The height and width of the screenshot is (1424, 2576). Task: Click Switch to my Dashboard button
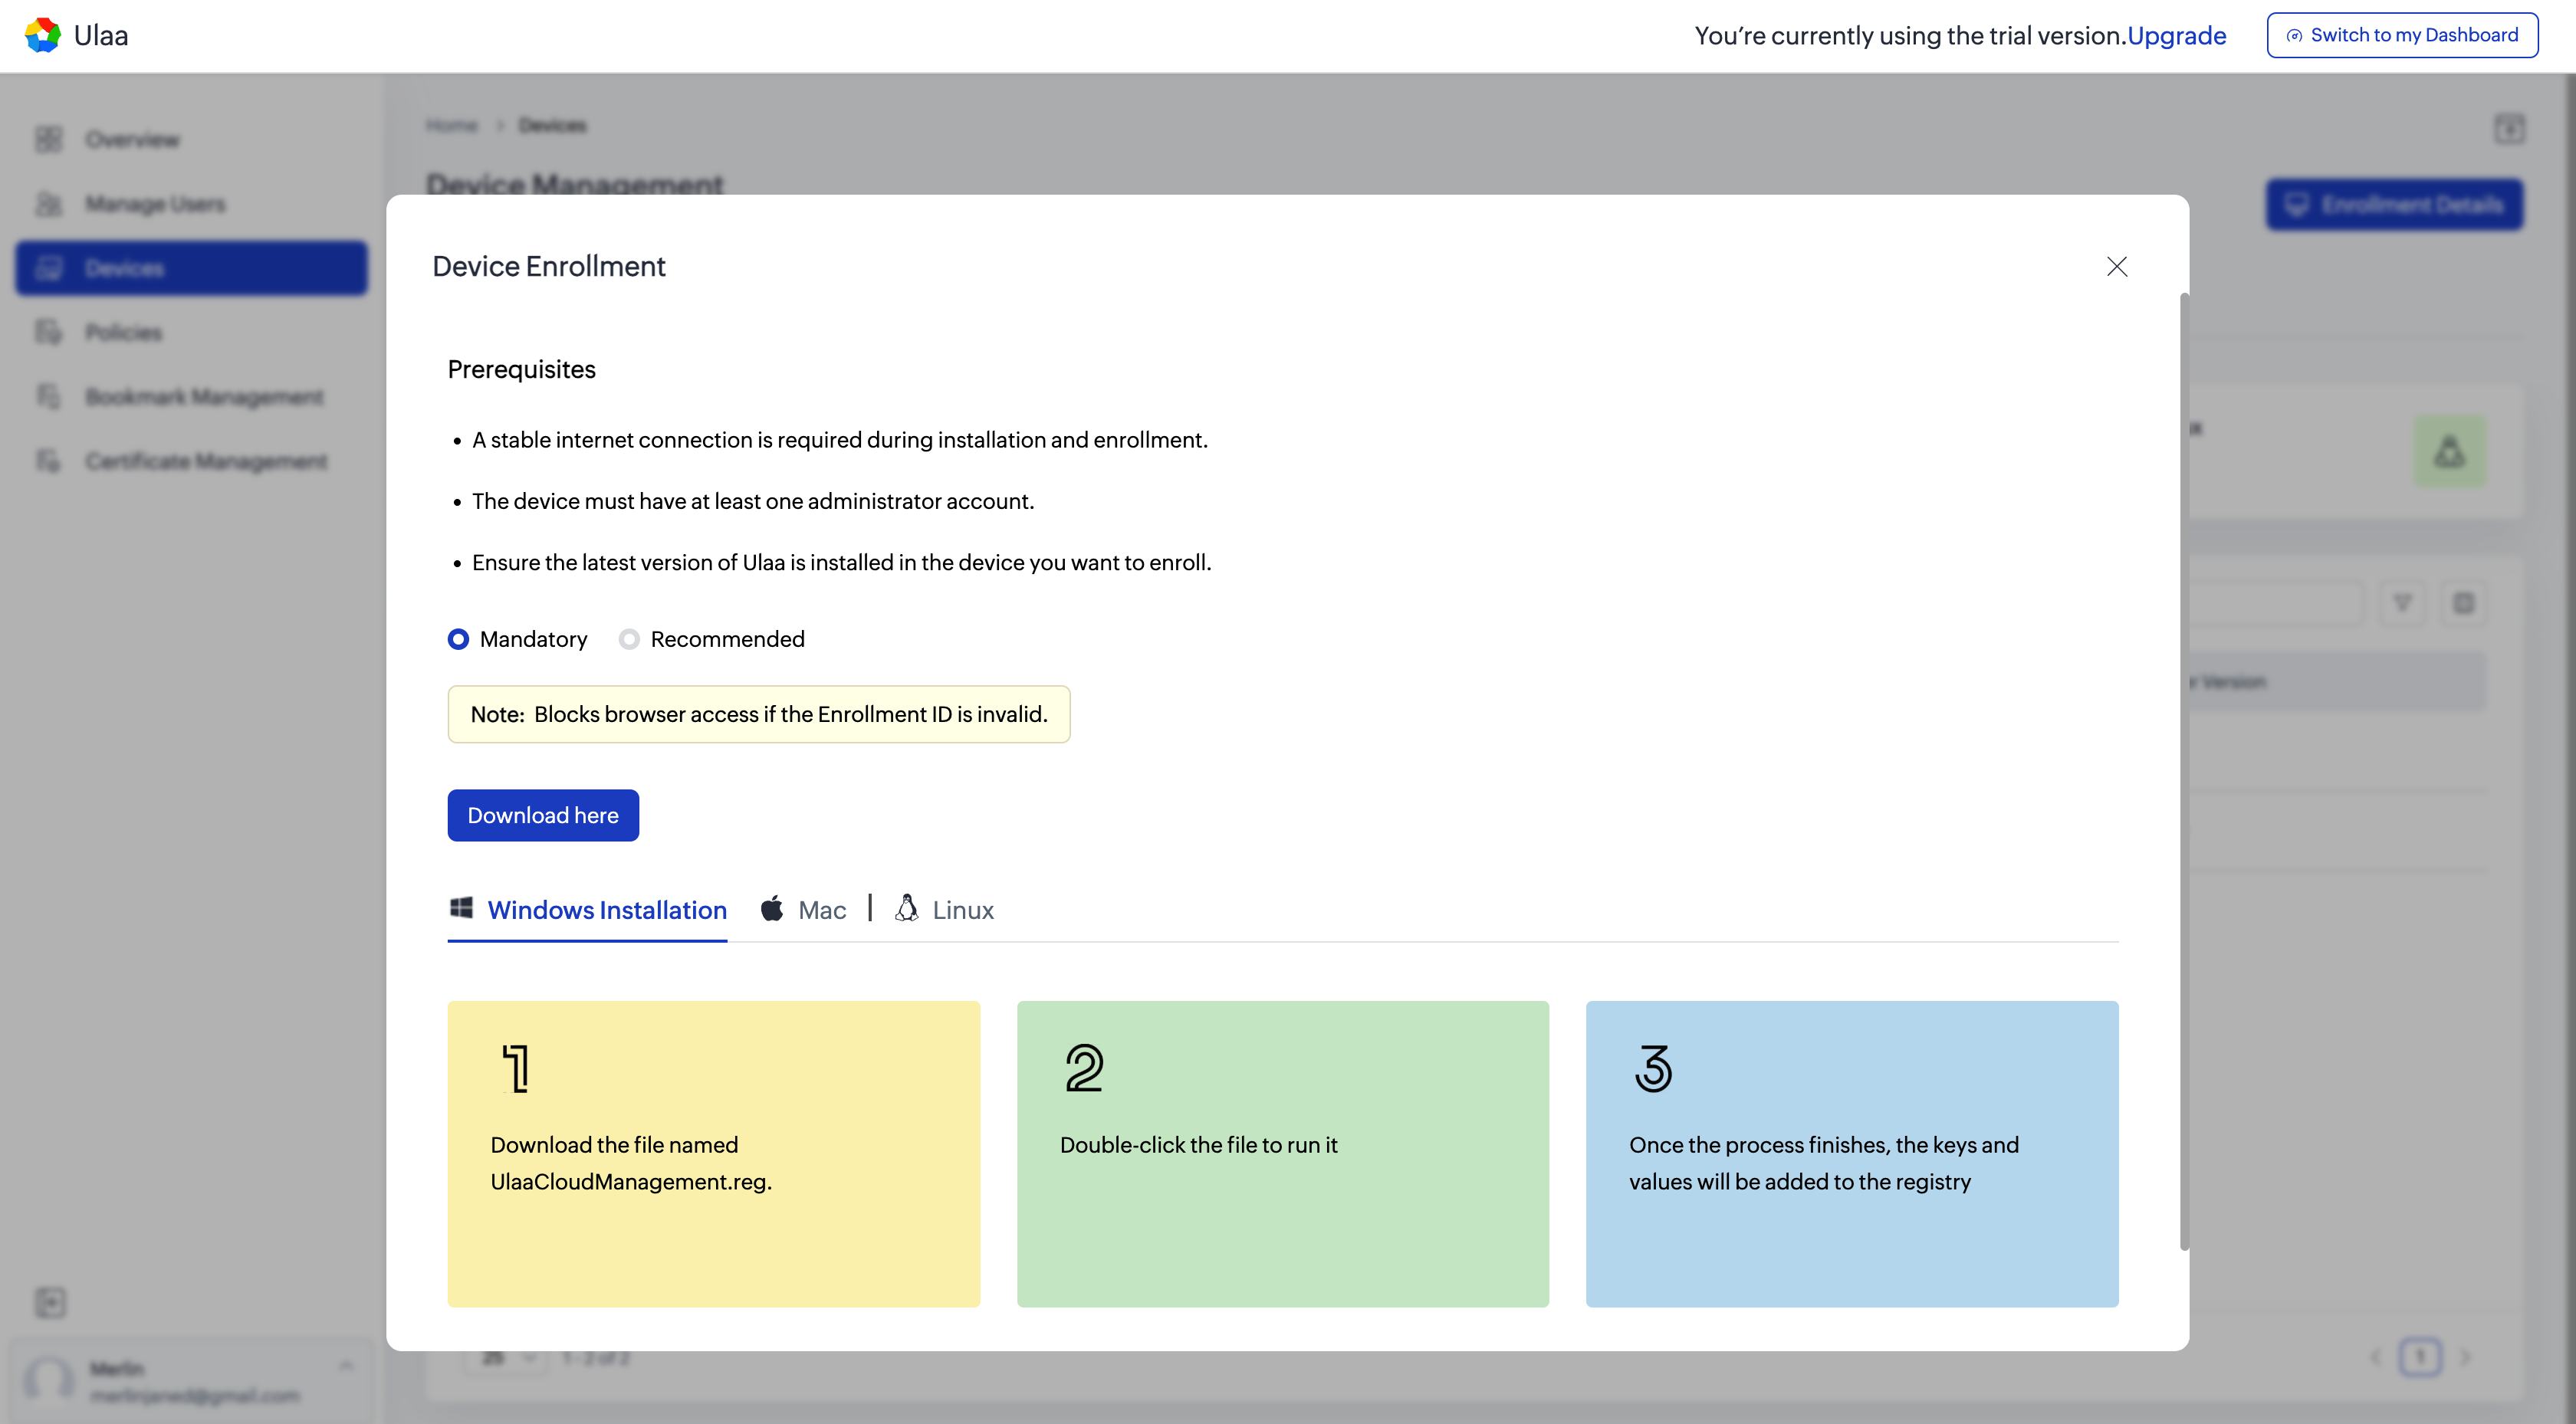coord(2402,35)
